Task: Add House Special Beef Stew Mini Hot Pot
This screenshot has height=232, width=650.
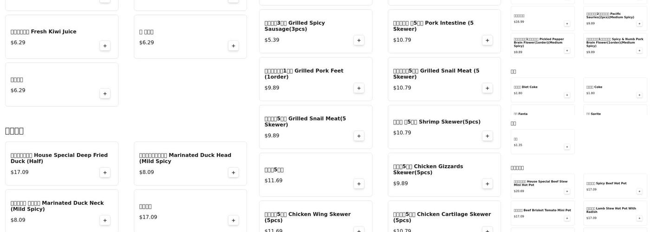Action: 567,191
